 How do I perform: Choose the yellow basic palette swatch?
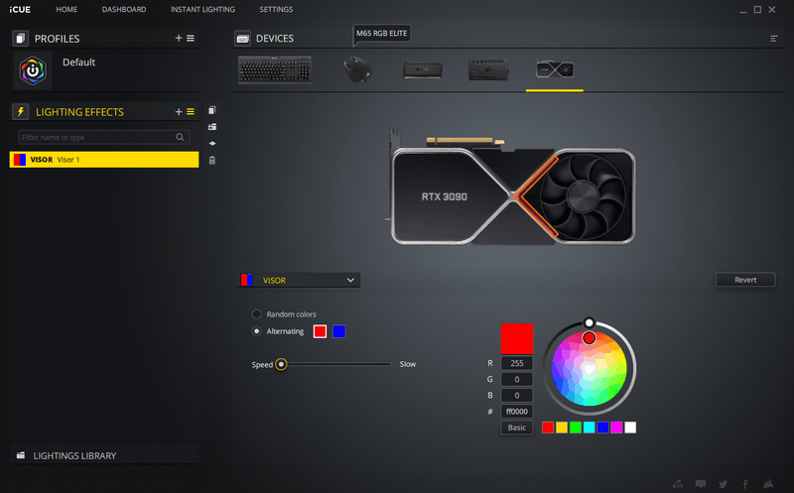(562, 428)
